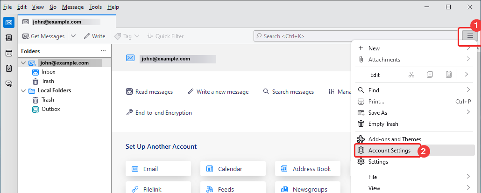Click the Paste clipboard icon in Edit row

[448, 75]
